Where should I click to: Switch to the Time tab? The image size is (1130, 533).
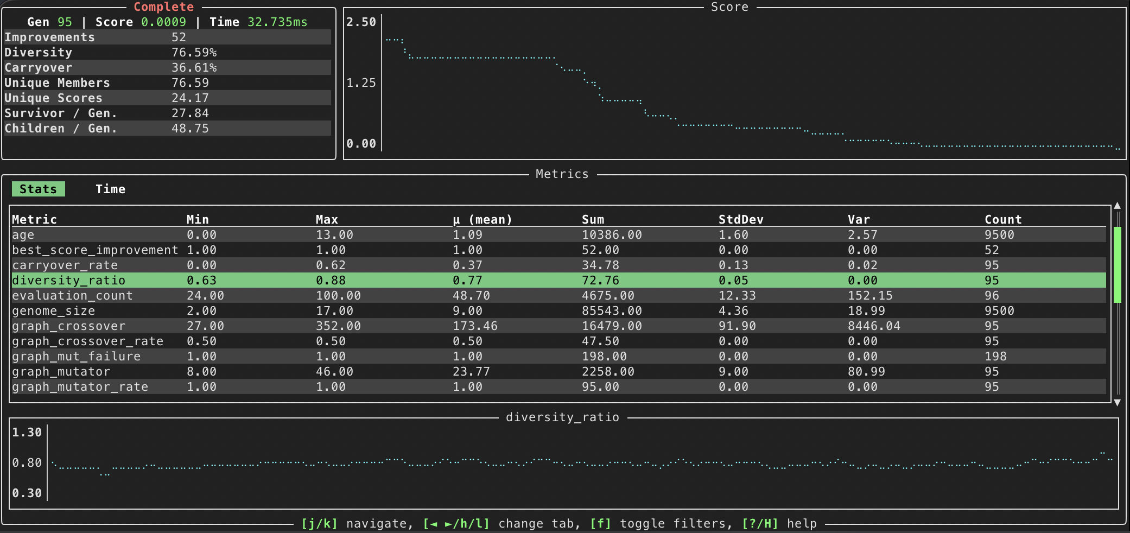pyautogui.click(x=110, y=189)
